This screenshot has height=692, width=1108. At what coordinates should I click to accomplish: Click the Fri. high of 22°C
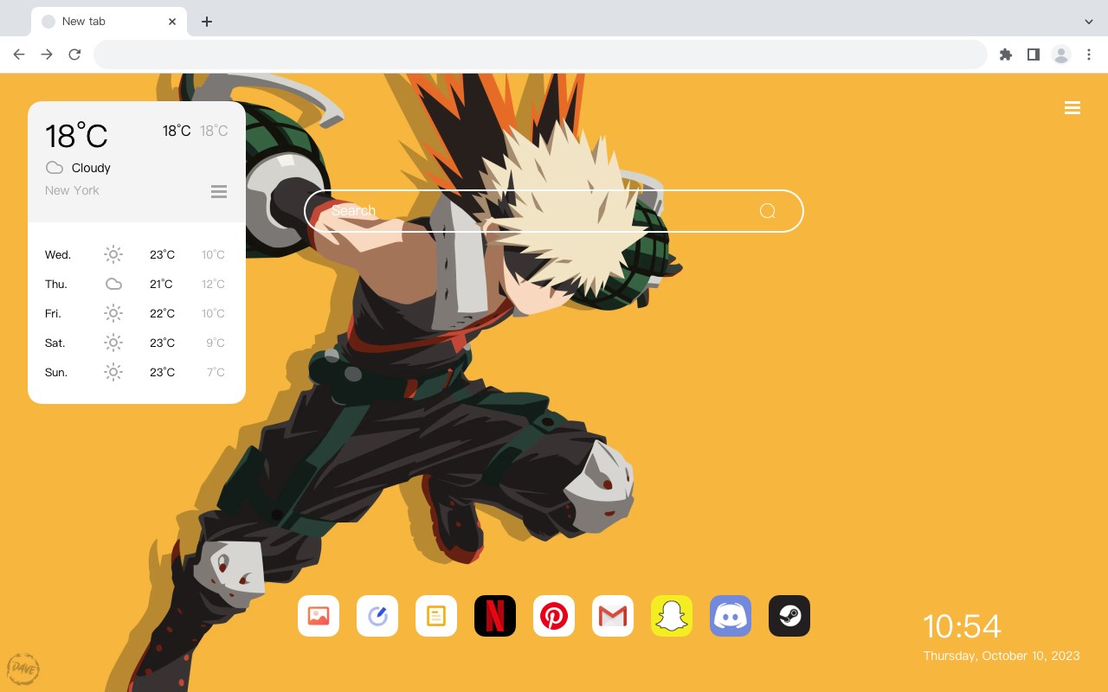tap(162, 313)
